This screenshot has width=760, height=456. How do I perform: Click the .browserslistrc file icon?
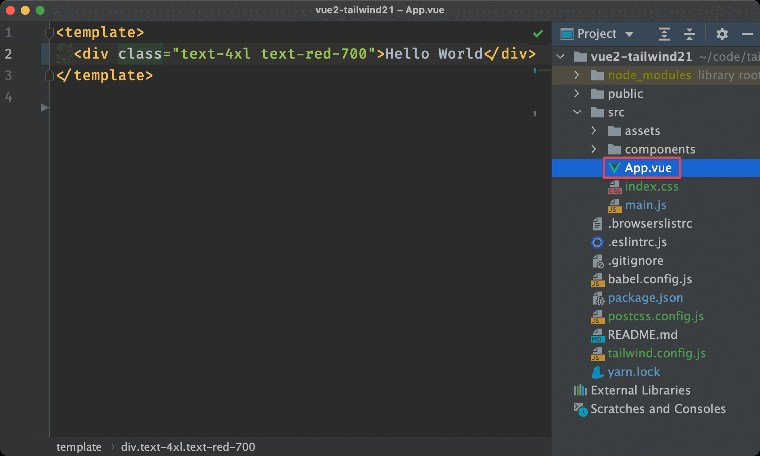[x=597, y=224]
